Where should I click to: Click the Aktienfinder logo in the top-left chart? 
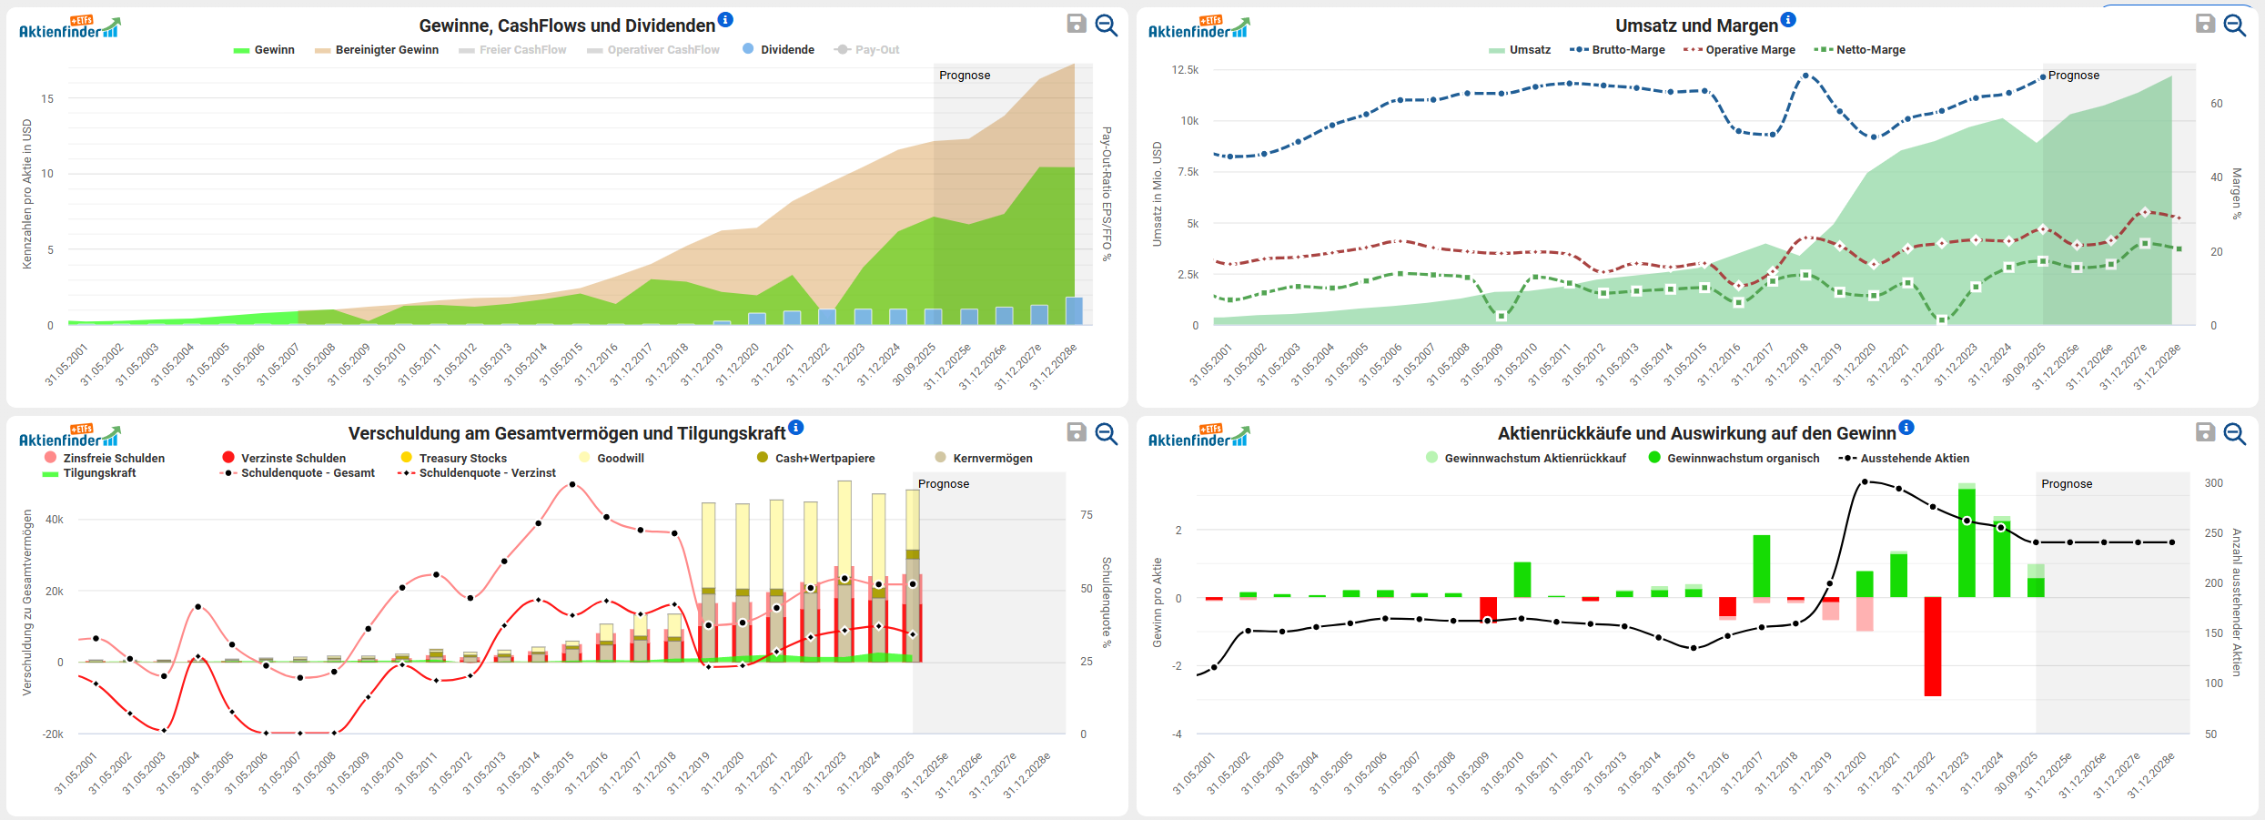69,27
